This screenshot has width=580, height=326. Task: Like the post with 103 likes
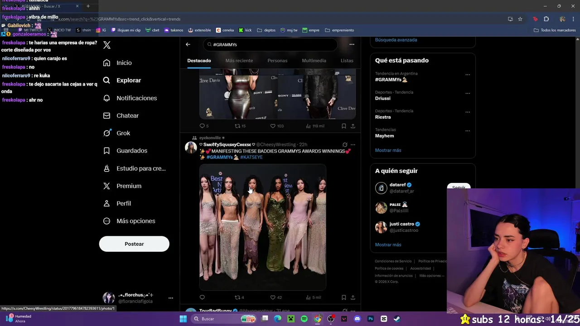[277, 126]
